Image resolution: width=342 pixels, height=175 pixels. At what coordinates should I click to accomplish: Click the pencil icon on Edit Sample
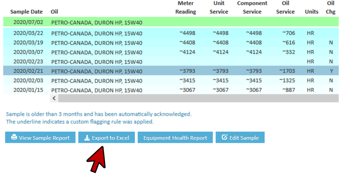point(224,137)
